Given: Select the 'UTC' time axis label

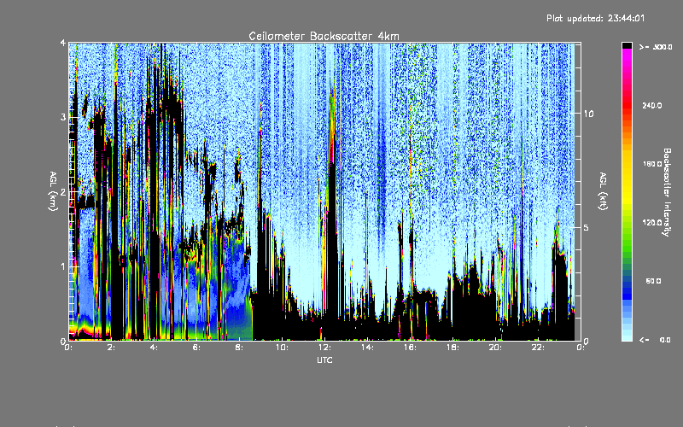Looking at the screenshot, I should (324, 360).
